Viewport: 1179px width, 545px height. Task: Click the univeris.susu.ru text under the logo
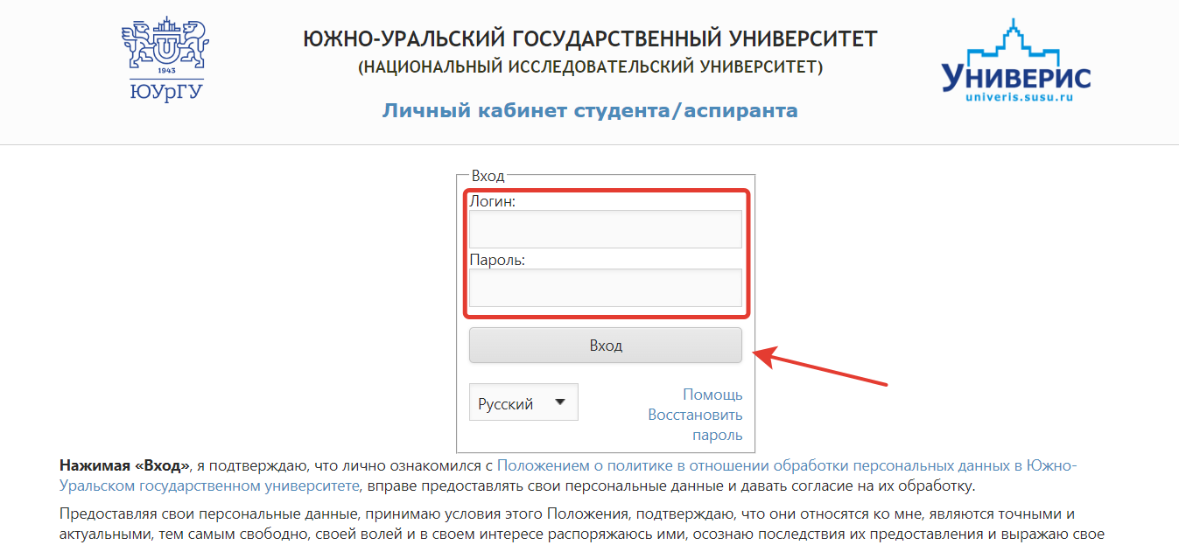1019,97
